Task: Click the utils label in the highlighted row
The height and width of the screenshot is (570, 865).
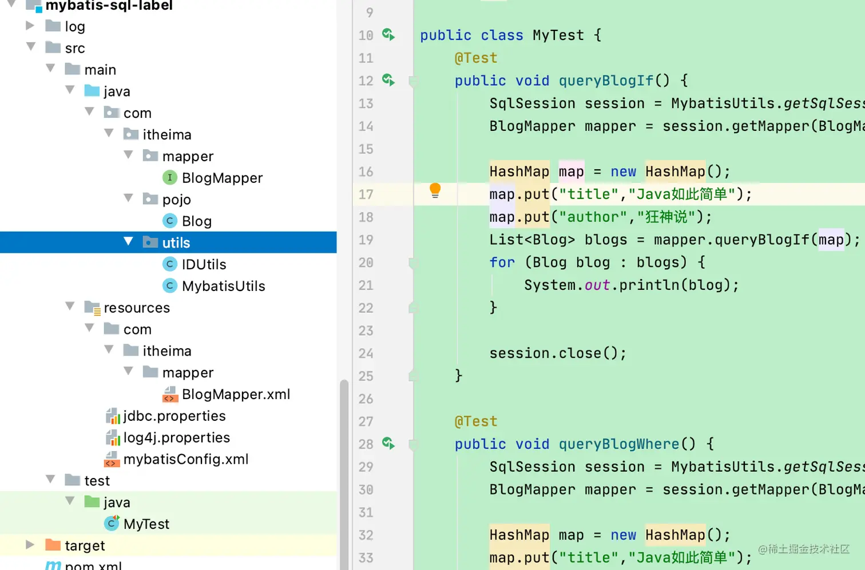Action: coord(176,243)
